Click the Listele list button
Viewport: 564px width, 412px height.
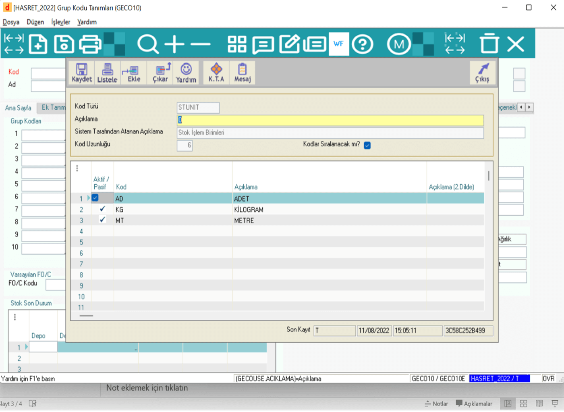pyautogui.click(x=107, y=73)
